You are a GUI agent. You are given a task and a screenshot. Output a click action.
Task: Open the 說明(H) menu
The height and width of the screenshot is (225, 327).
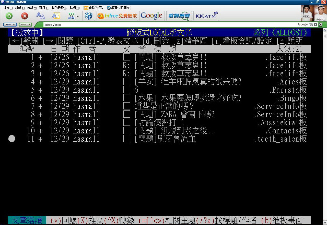[x=75, y=8]
